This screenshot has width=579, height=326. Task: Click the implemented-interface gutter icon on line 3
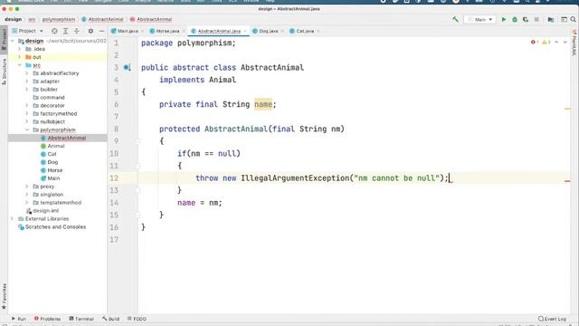[127, 68]
